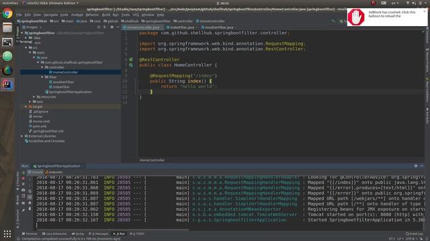Expand External Libraries node
Viewport: 430px width, 241px height.
pos(22,136)
